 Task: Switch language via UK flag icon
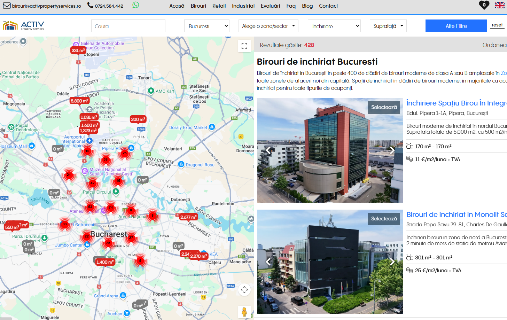(x=500, y=5)
